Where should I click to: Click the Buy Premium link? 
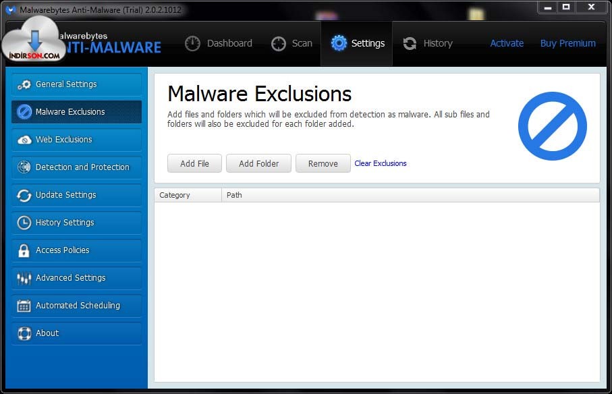pos(568,43)
